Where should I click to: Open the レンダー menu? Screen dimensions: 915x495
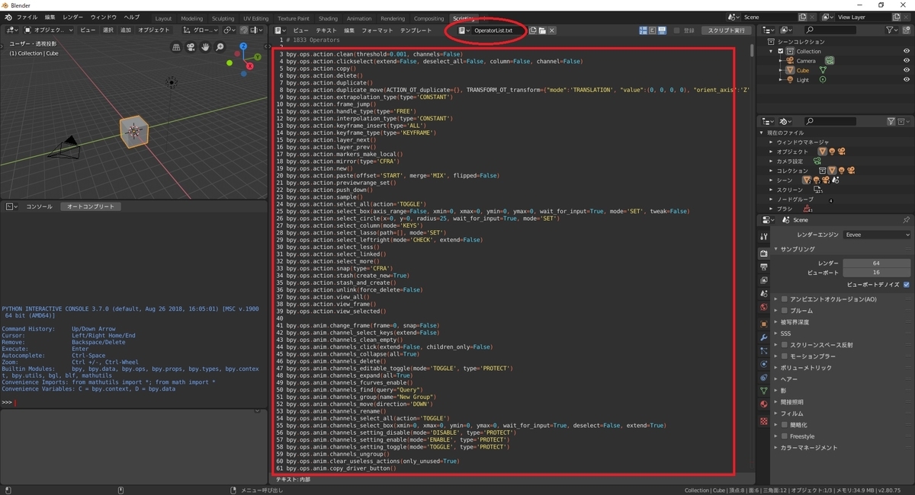click(x=73, y=17)
